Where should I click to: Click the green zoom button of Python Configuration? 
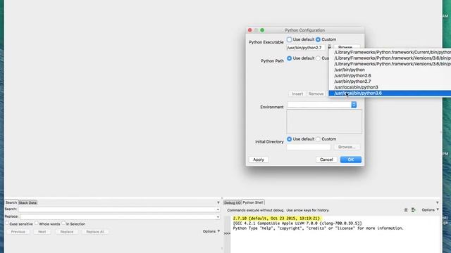pyautogui.click(x=262, y=30)
